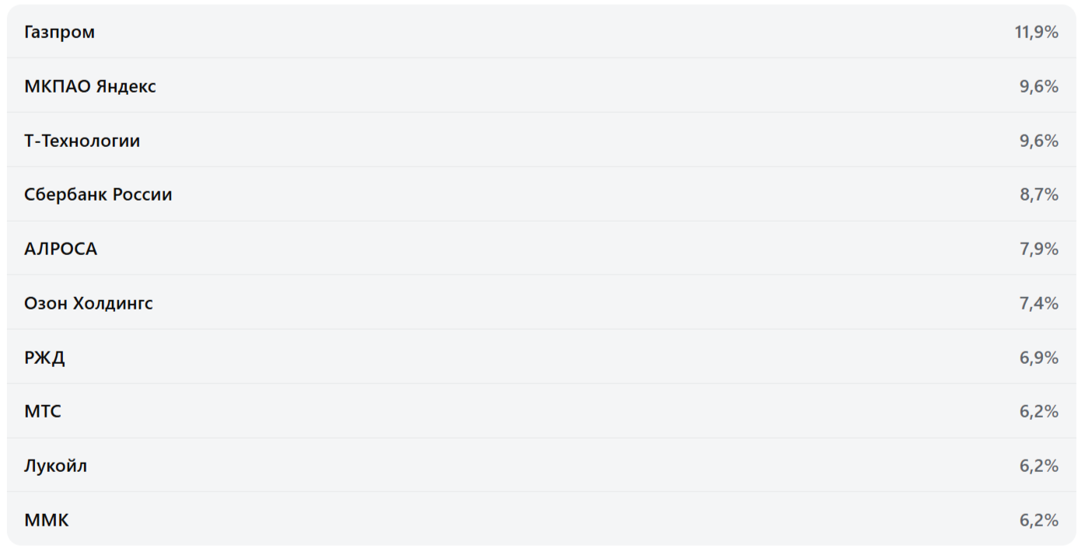Select the 6,2% value in МТС row
The width and height of the screenshot is (1085, 552).
[1039, 411]
